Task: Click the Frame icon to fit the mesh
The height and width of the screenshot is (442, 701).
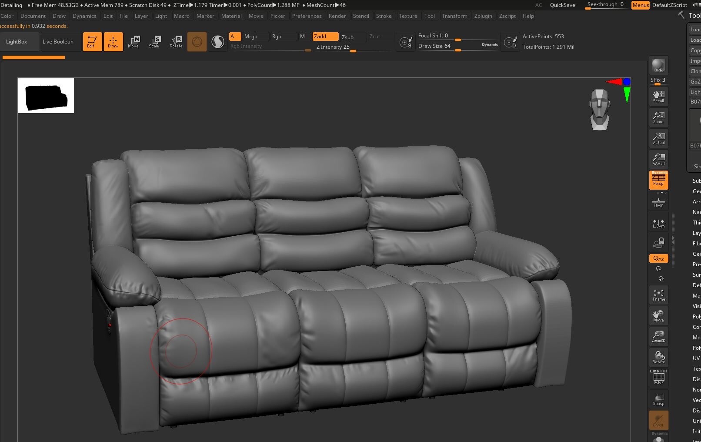Action: [x=658, y=295]
